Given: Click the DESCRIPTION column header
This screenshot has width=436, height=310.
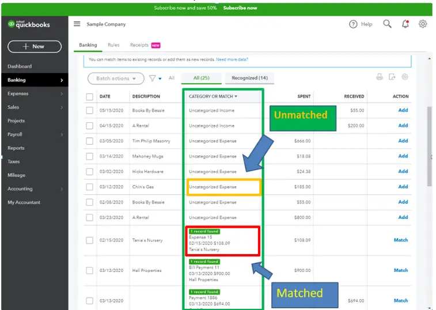Looking at the screenshot, I should (x=146, y=97).
